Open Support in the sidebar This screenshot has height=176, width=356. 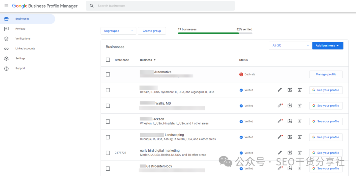point(27,68)
